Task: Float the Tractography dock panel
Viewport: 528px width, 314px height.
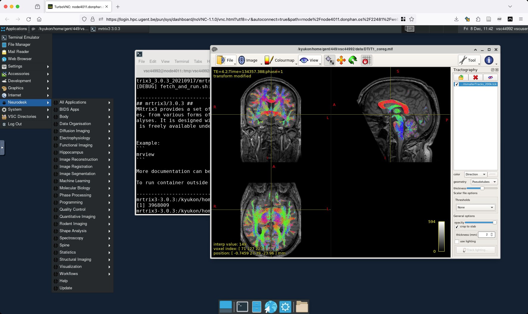Action: 493,70
